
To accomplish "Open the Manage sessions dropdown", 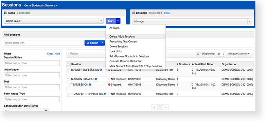I will coord(192,21).
